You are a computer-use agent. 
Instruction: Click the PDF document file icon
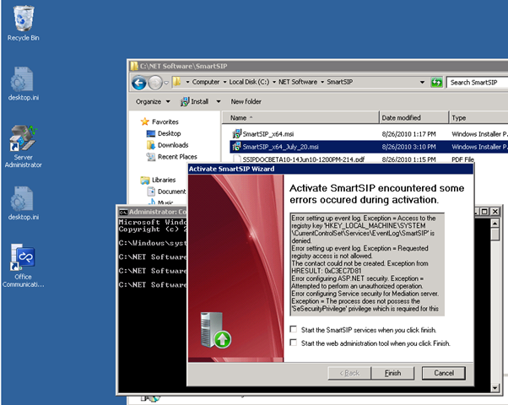click(x=237, y=159)
